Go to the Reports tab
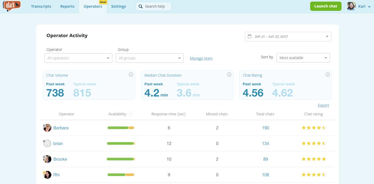 [x=67, y=7]
